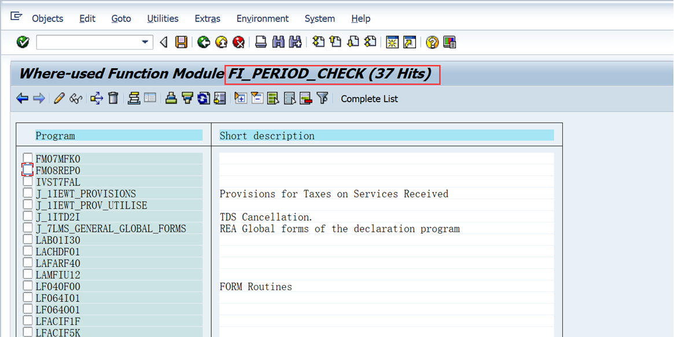The height and width of the screenshot is (337, 674).
Task: Select the J_1IEWT_PROV_UTILISE checkbox
Action: tap(28, 205)
